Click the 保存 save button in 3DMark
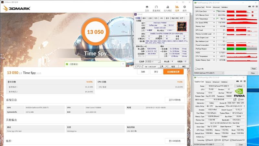 156,72
